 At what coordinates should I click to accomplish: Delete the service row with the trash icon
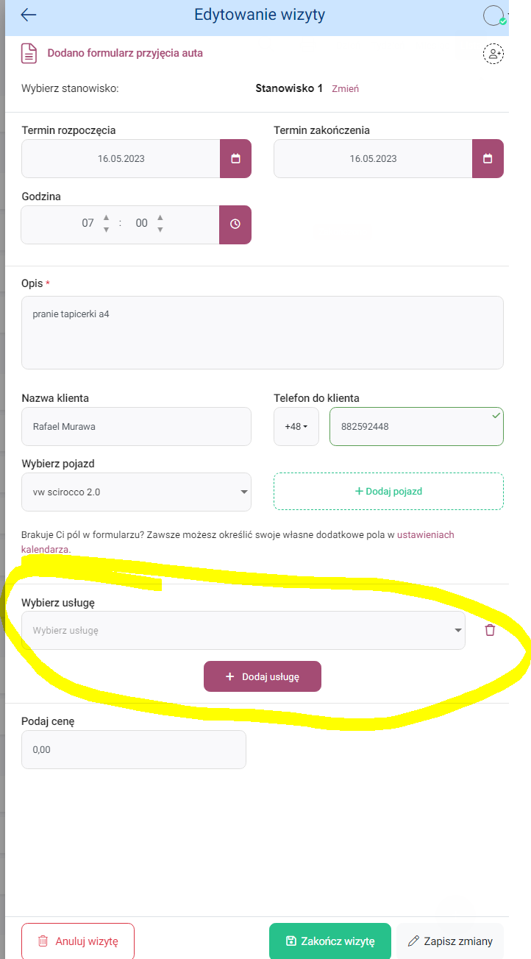[x=490, y=630]
